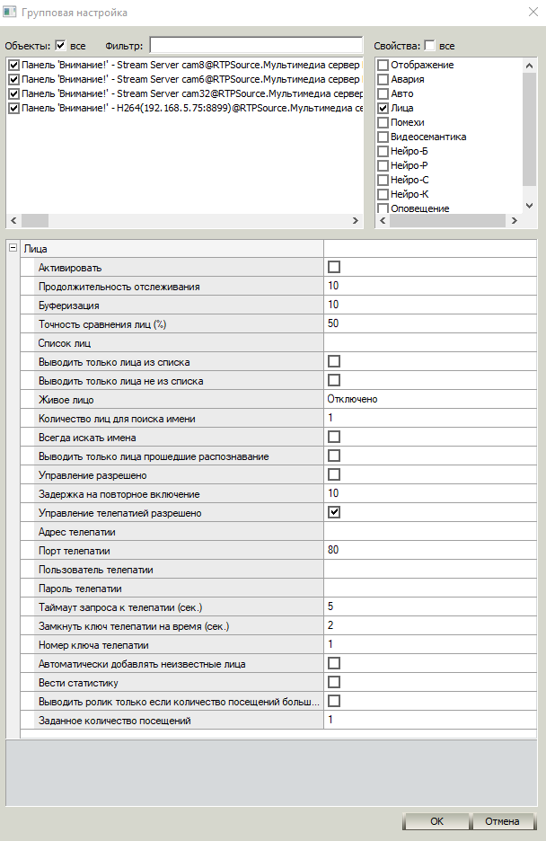Click the properties vertical scrollbar thumb

[x=530, y=128]
